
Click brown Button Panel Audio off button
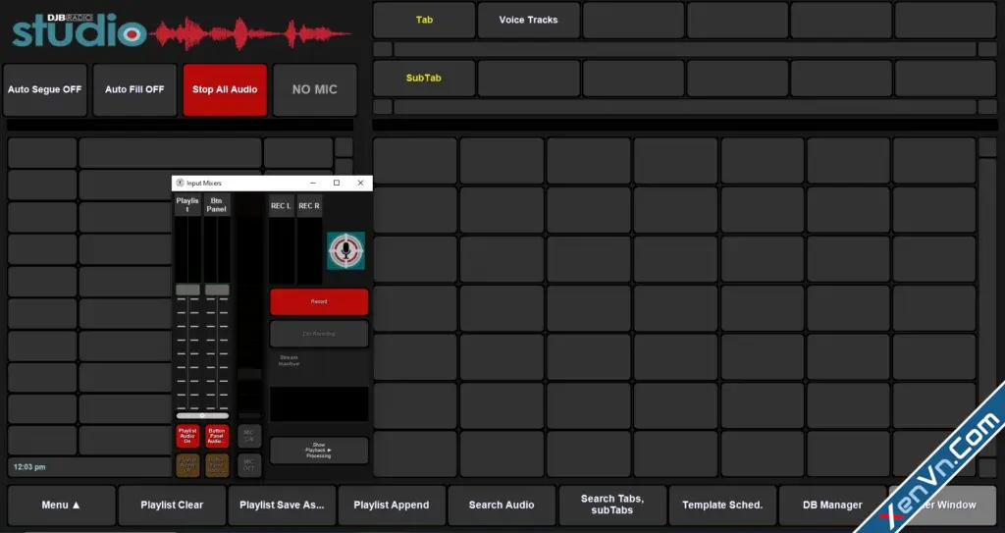tap(217, 465)
